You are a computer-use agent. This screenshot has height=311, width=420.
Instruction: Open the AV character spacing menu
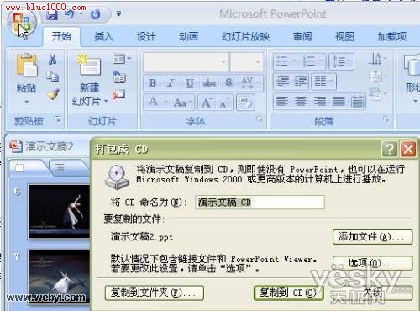pyautogui.click(x=250, y=83)
